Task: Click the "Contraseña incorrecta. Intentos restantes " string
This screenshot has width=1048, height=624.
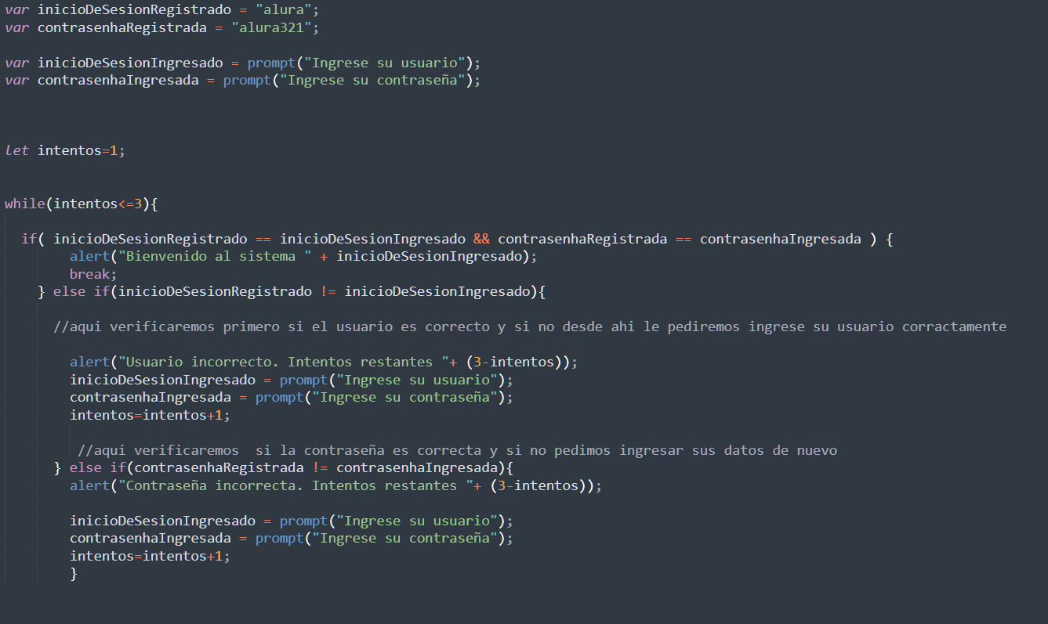Action: tap(296, 485)
